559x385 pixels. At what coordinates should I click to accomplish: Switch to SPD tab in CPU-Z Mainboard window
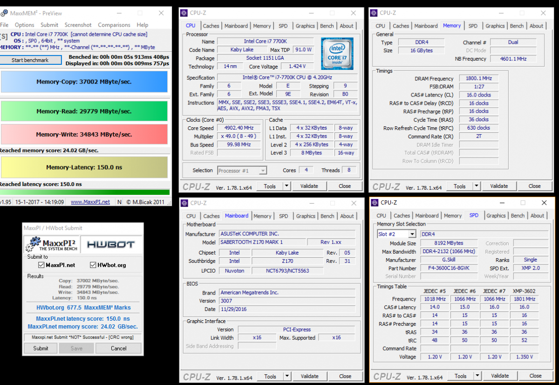pyautogui.click(x=284, y=216)
